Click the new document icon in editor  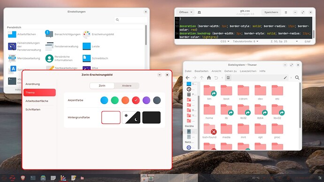click(199, 12)
